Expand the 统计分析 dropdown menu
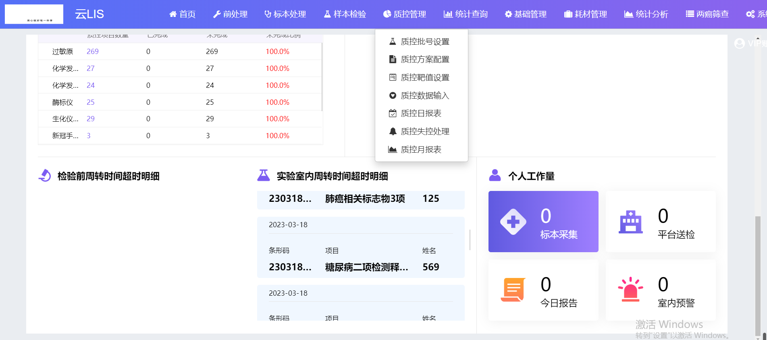The width and height of the screenshot is (767, 340). [x=646, y=14]
